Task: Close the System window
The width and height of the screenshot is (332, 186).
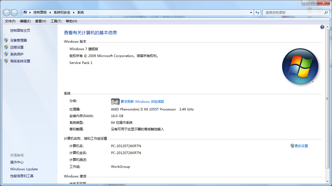Action: (x=323, y=3)
